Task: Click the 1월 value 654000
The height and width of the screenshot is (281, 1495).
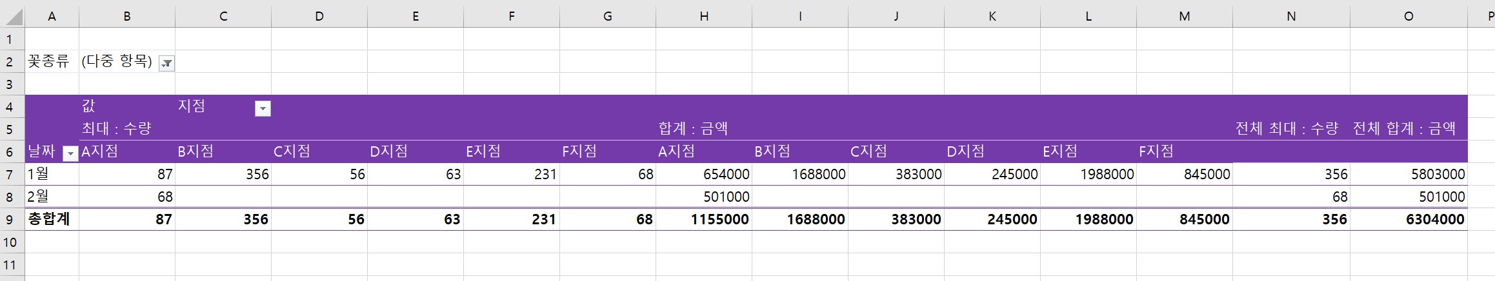Action: click(x=704, y=174)
